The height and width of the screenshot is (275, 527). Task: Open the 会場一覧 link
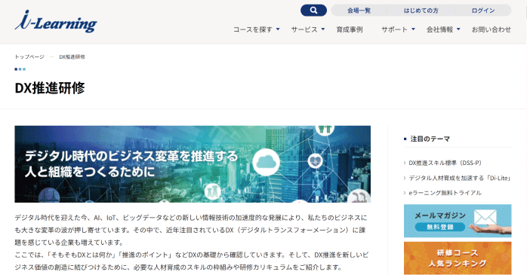(359, 11)
